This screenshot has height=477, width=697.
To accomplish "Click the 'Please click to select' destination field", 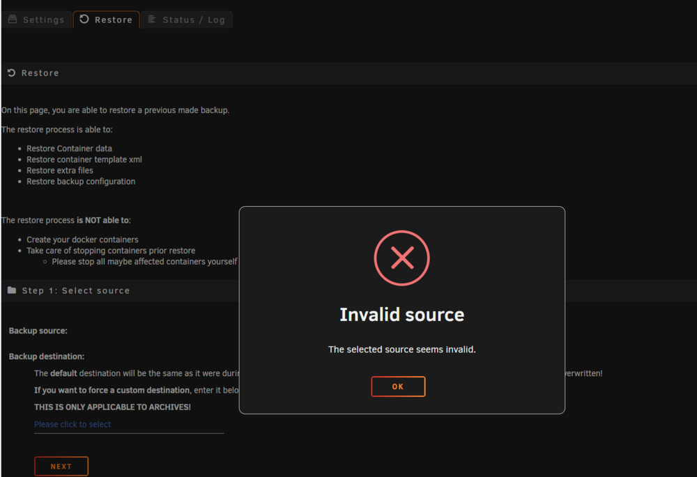I will (x=129, y=425).
